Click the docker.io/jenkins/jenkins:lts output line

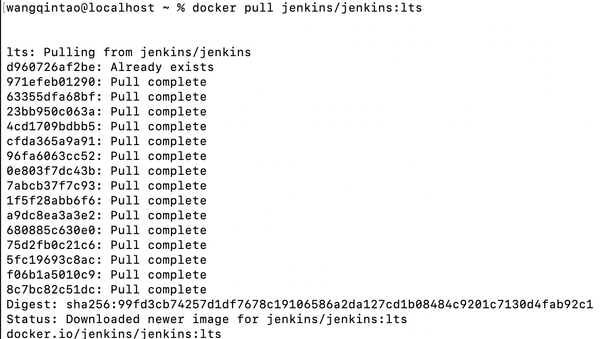coord(114,334)
